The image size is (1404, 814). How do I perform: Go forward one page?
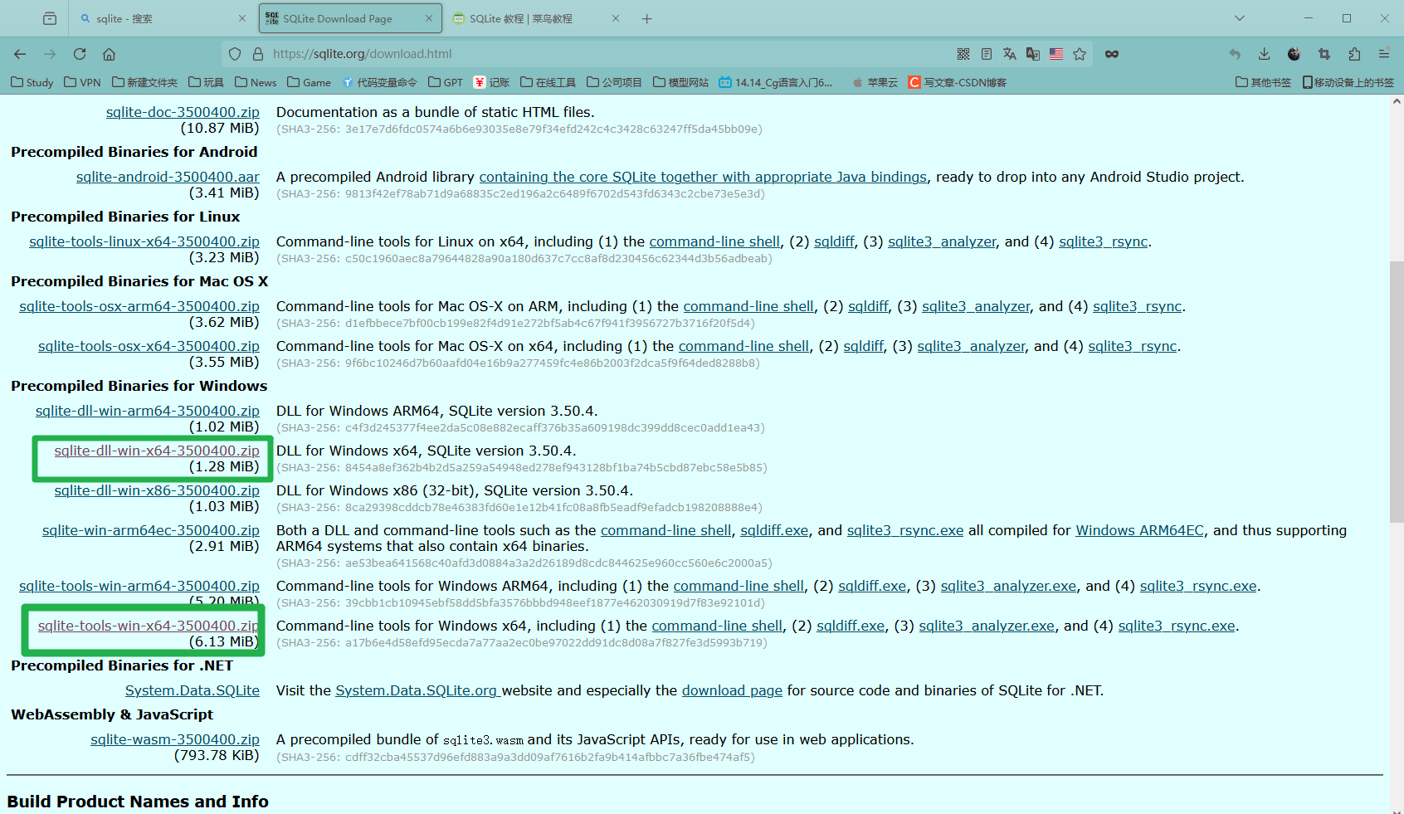coord(50,54)
